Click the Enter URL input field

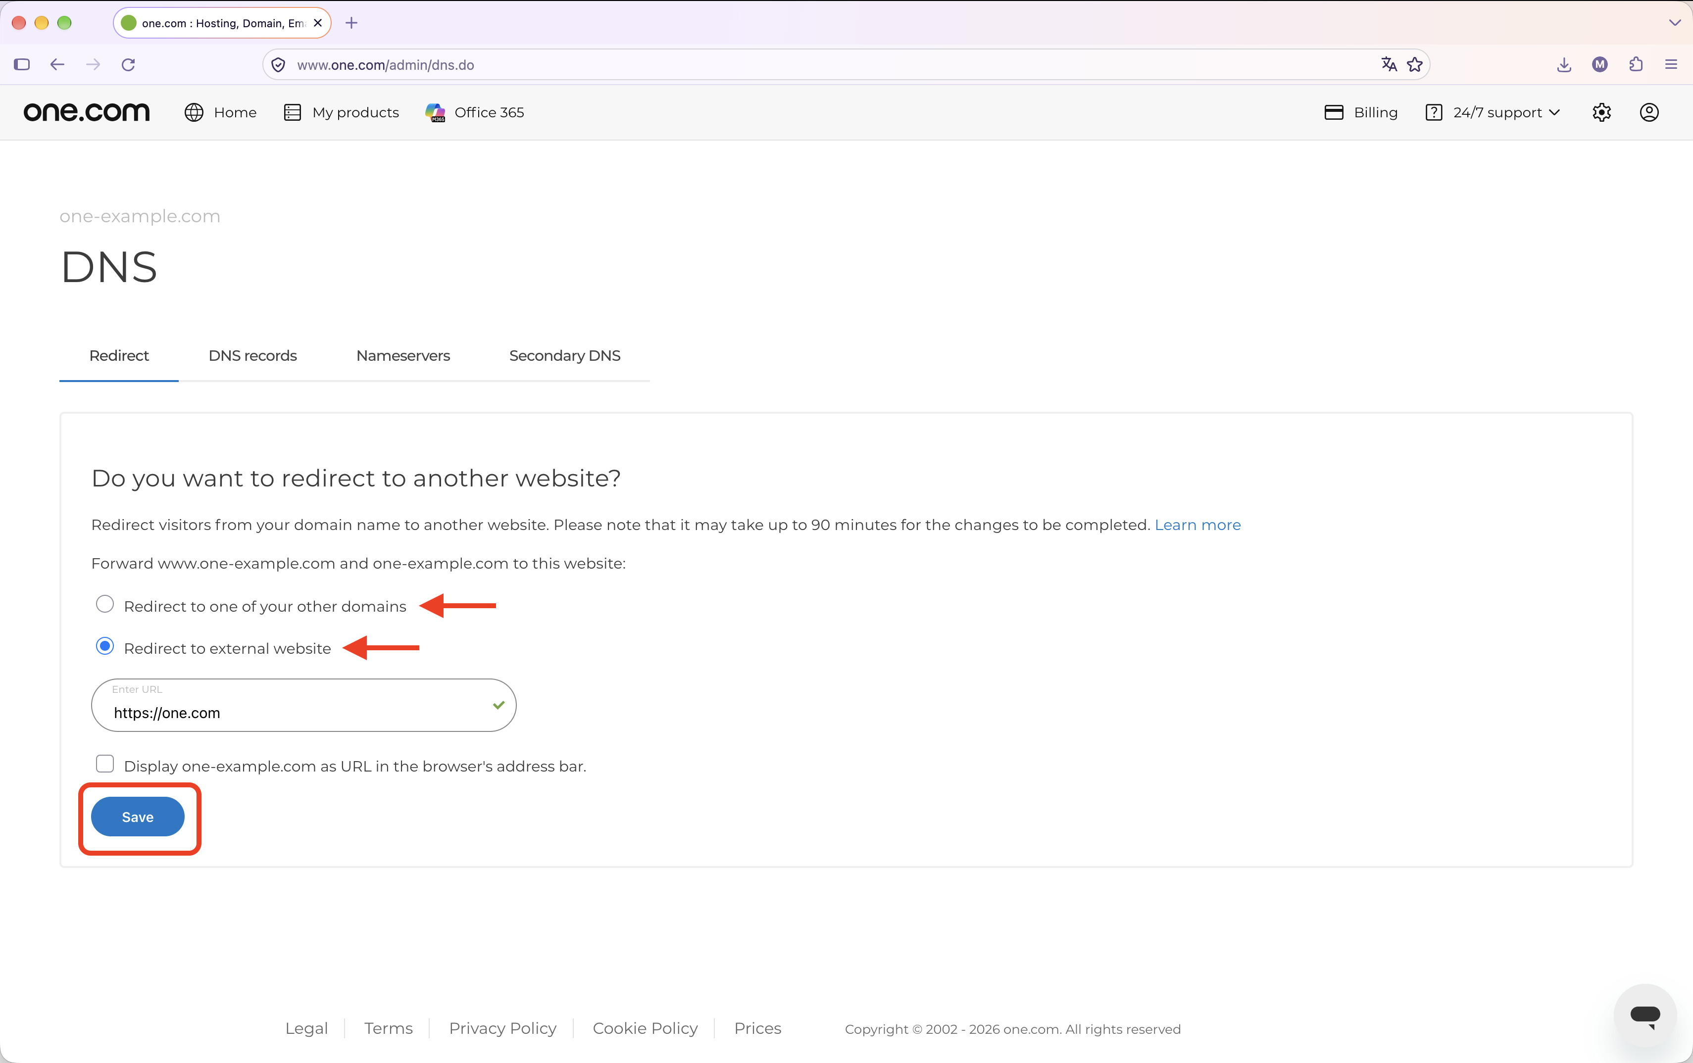click(304, 705)
